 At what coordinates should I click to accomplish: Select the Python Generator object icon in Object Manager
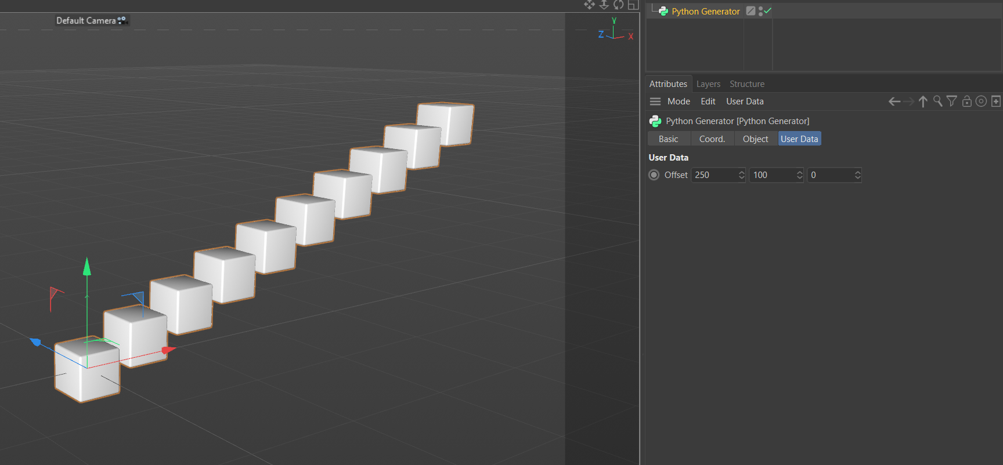[x=663, y=11]
